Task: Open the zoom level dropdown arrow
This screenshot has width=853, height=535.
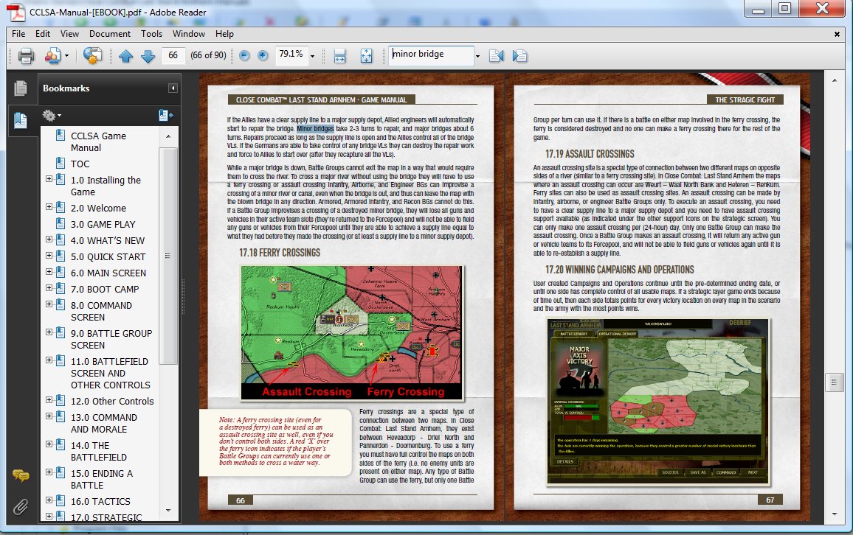Action: tap(312, 56)
